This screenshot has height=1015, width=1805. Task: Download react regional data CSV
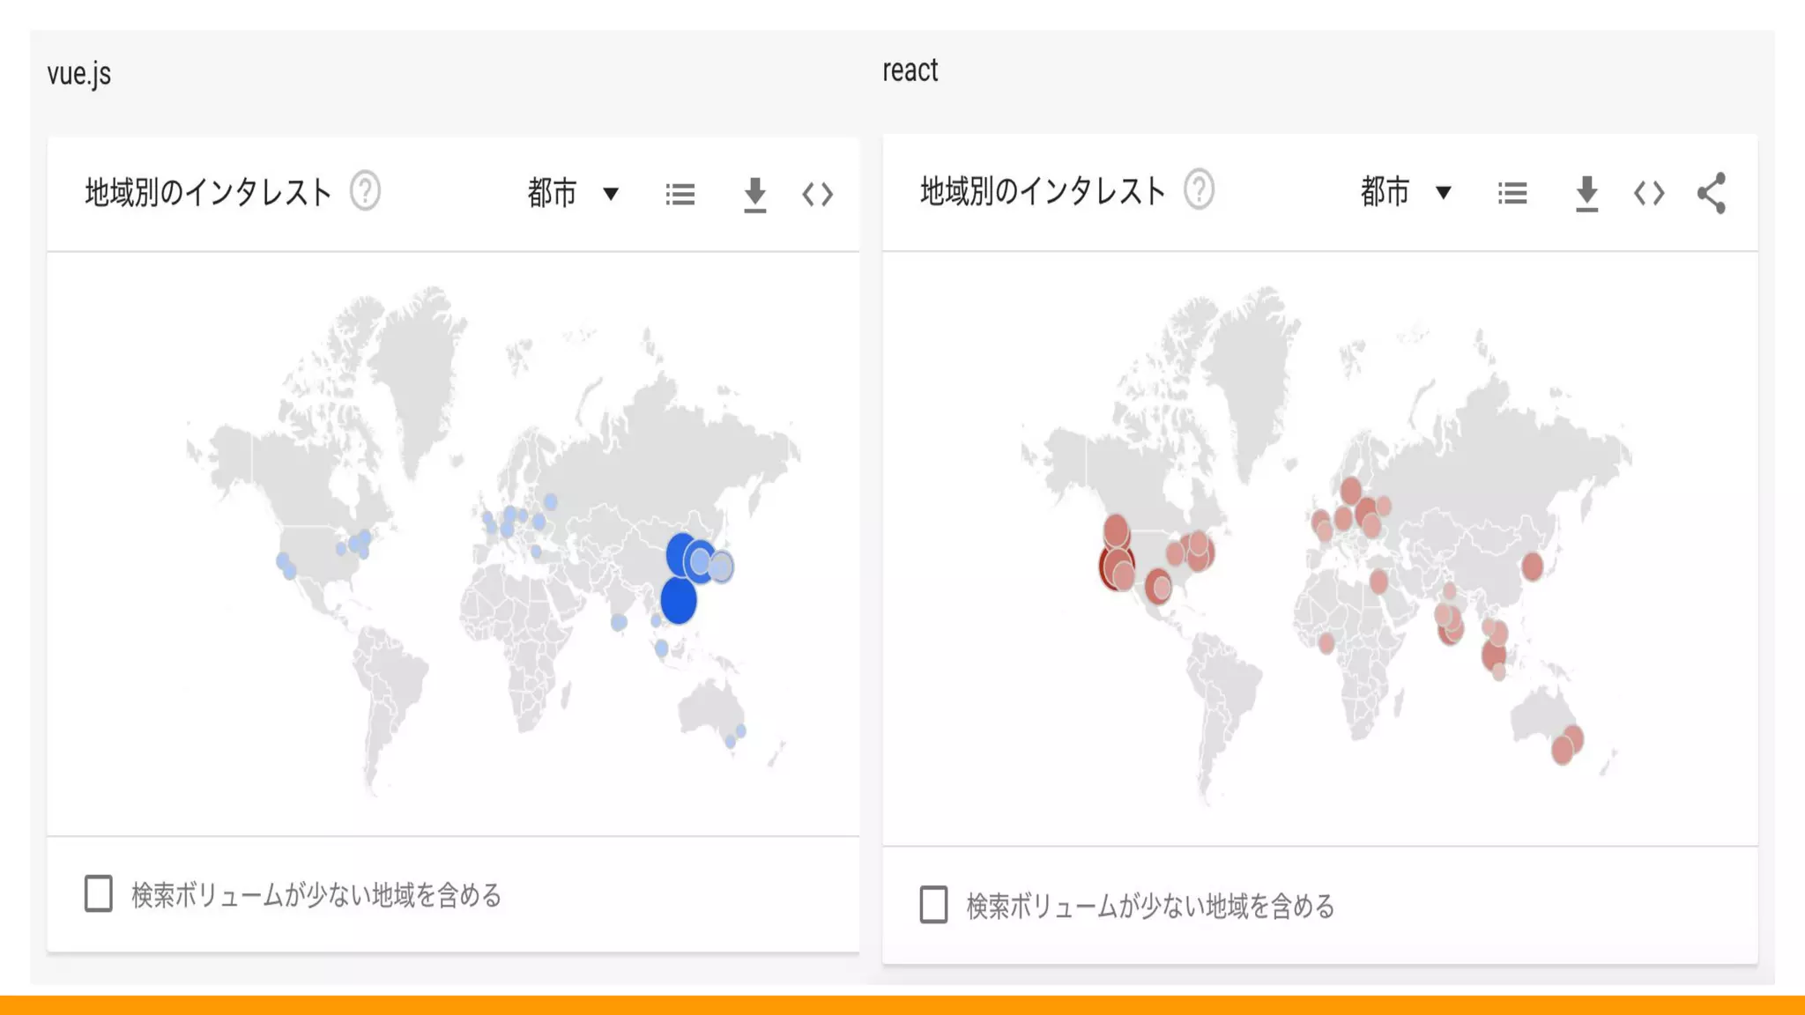point(1586,194)
